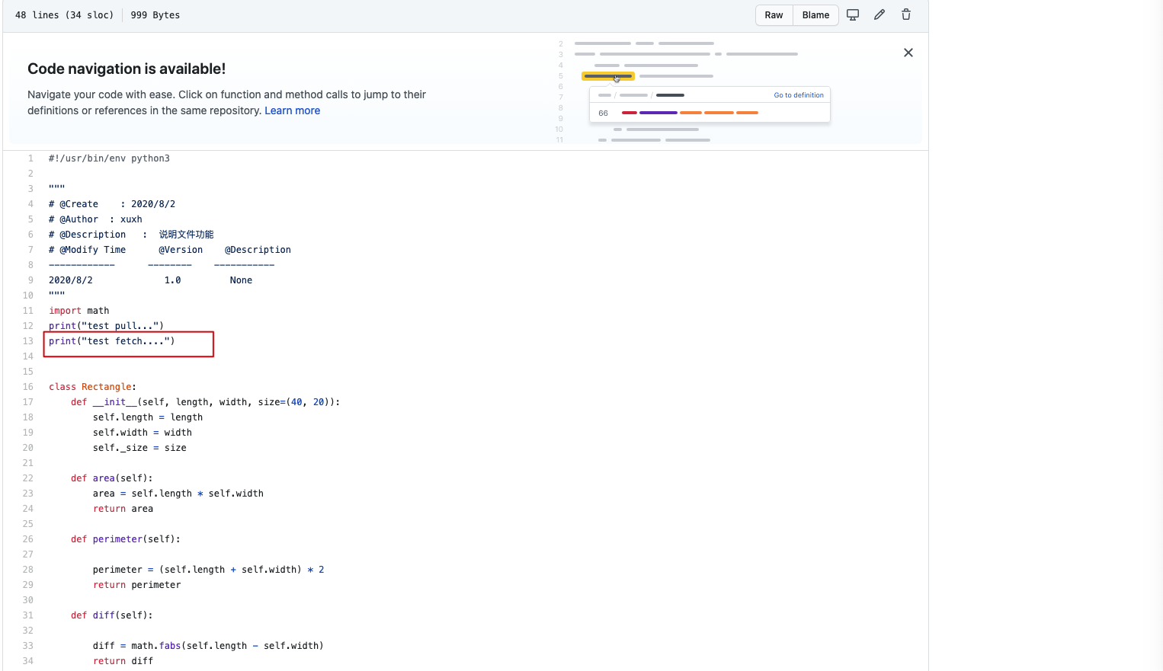Open file in GitHub Desktop icon
The width and height of the screenshot is (1163, 671).
[x=853, y=14]
